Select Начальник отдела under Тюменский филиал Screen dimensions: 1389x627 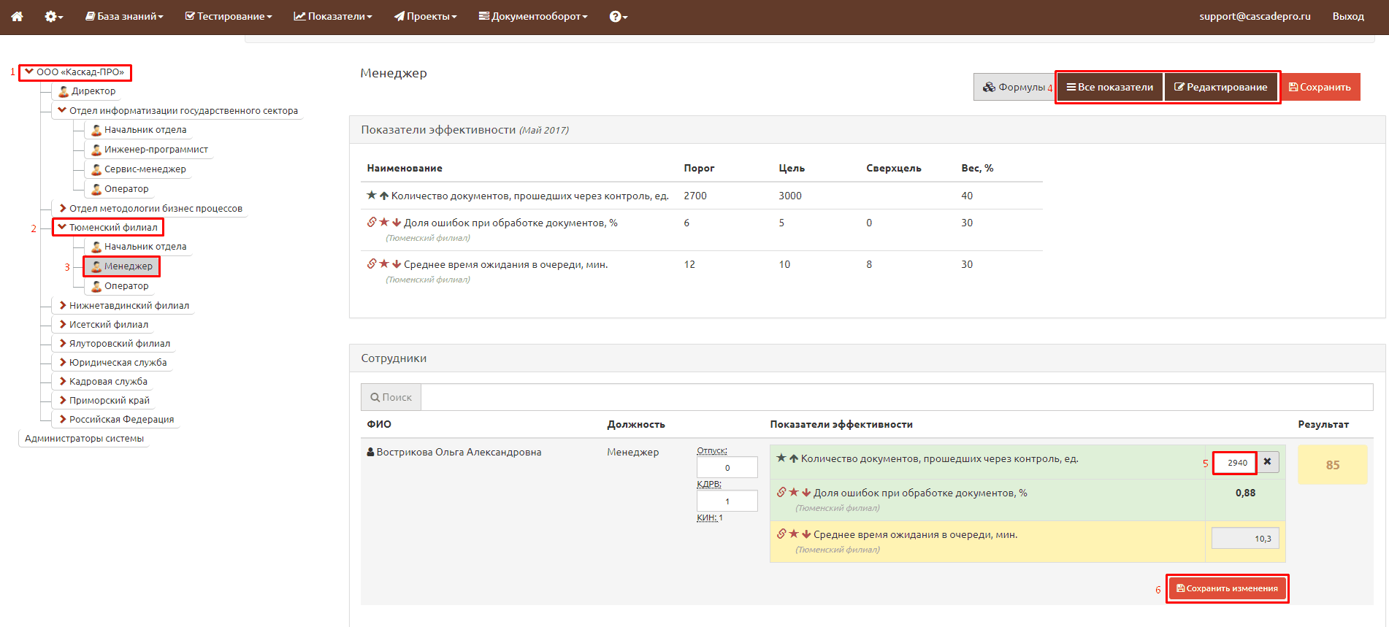tap(139, 247)
